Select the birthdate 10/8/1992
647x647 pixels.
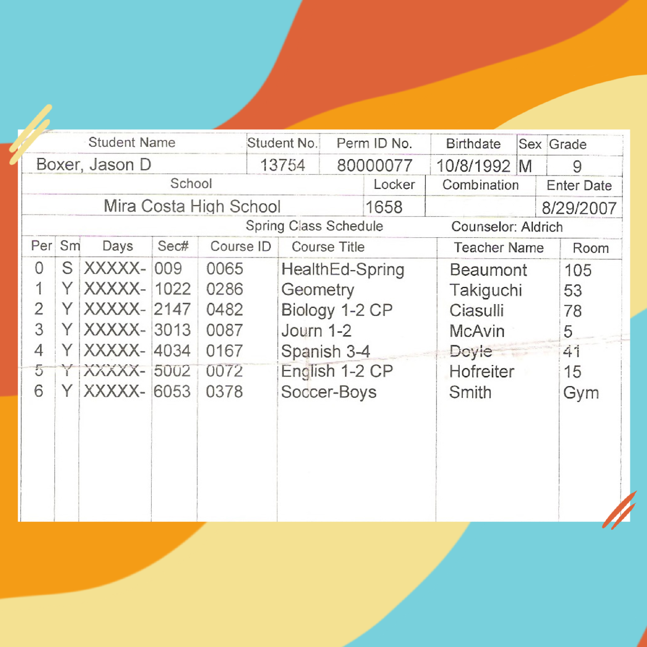pyautogui.click(x=473, y=166)
